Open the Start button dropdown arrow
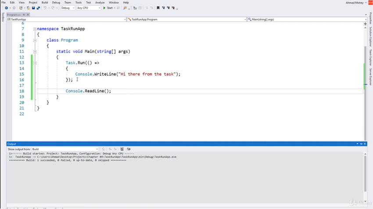373x209 pixels. [x=115, y=8]
